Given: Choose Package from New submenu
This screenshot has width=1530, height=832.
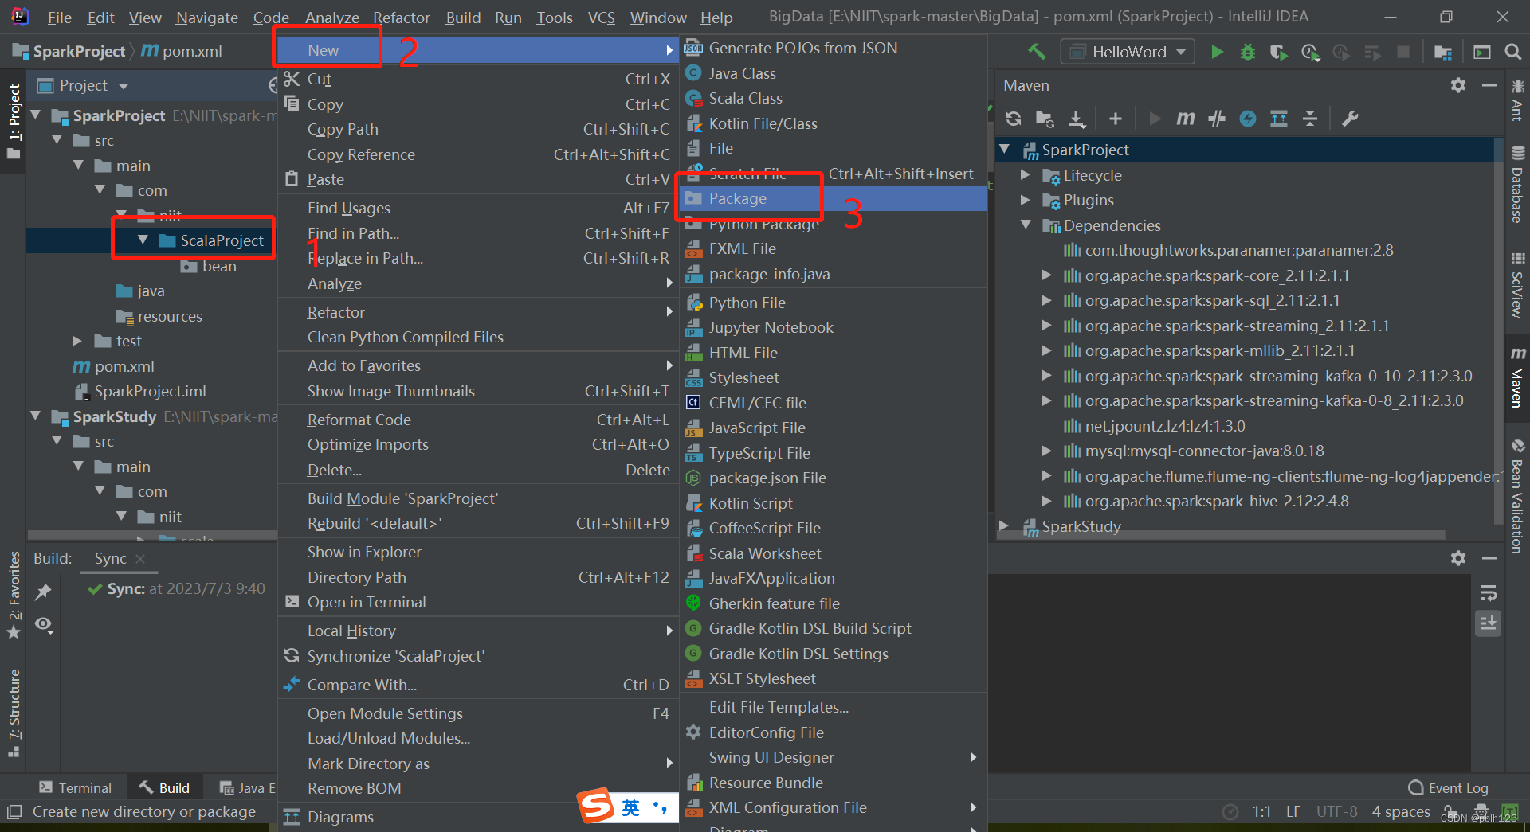Looking at the screenshot, I should pyautogui.click(x=834, y=198).
